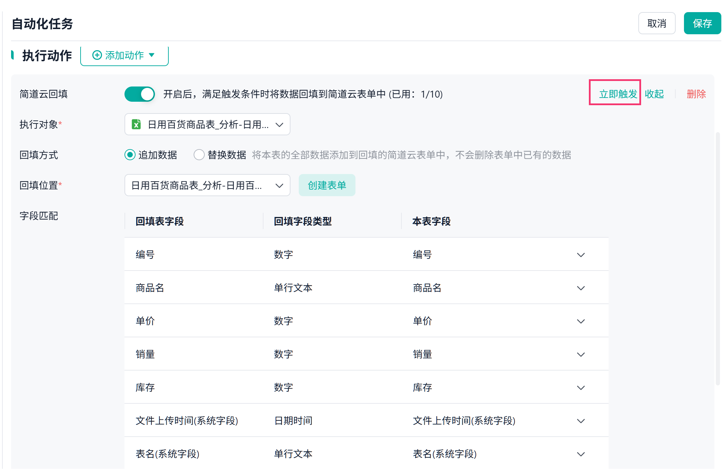Expand the 库存 row's 本表字段 dropdown
722x474 pixels.
[581, 388]
